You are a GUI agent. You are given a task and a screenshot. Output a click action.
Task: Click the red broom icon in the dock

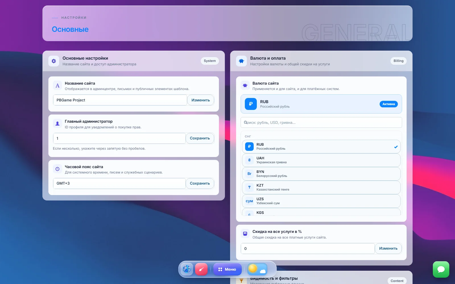point(201,269)
